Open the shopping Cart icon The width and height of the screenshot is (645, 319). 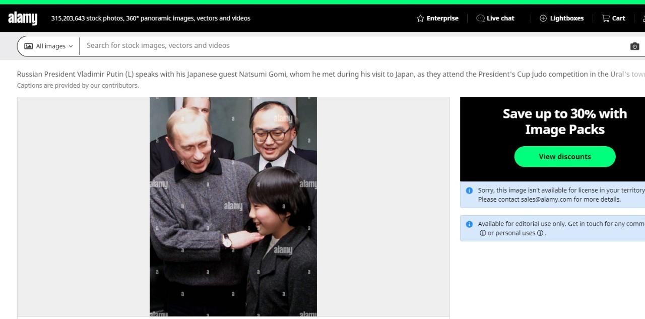(x=605, y=19)
